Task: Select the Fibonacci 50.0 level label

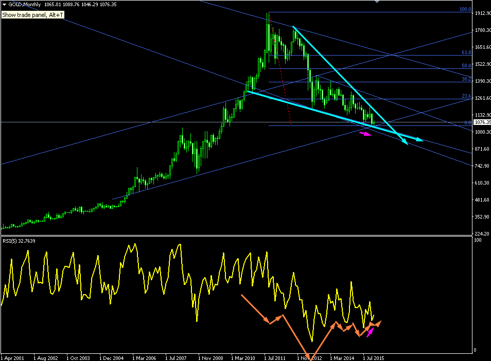Action: pyautogui.click(x=466, y=65)
